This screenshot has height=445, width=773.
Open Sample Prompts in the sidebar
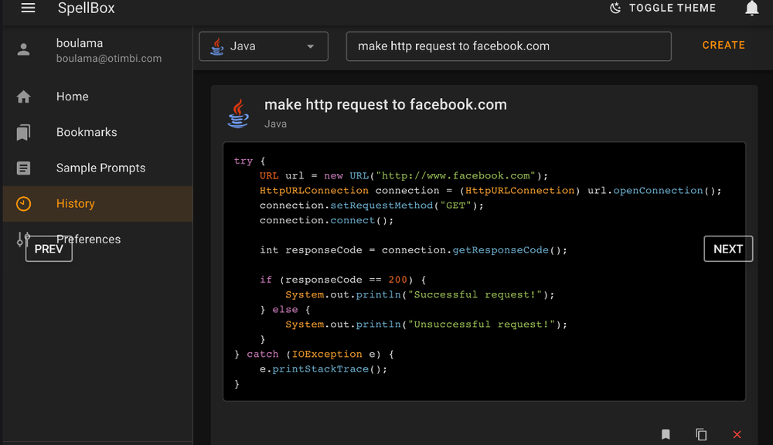97,168
